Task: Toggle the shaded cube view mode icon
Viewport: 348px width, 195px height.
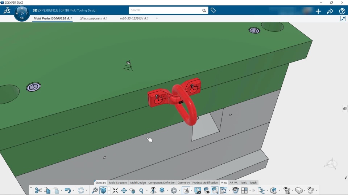Action: (x=103, y=190)
